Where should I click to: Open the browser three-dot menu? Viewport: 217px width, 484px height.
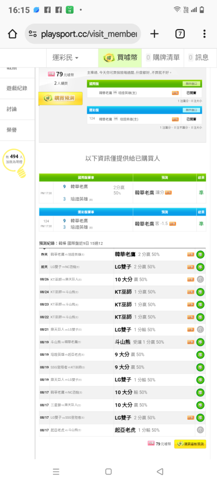click(204, 34)
